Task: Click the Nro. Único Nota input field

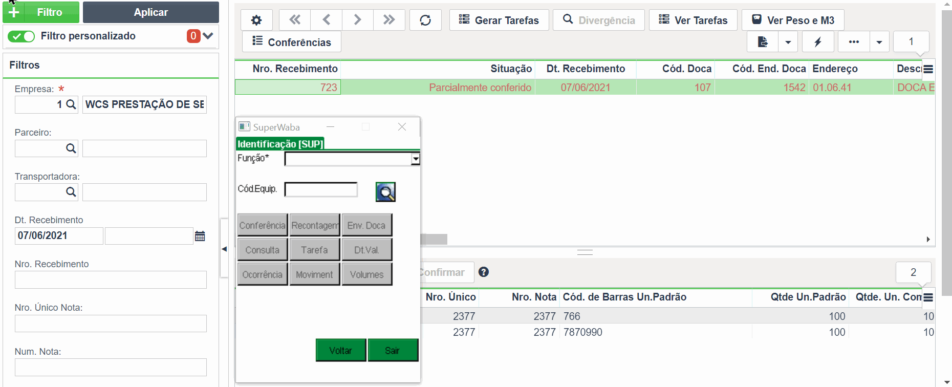Action: coord(111,324)
